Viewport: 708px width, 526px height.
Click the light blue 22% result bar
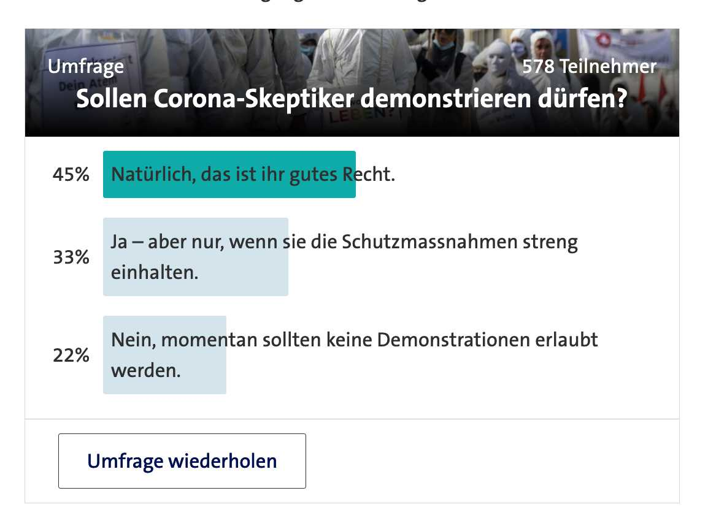(x=164, y=354)
